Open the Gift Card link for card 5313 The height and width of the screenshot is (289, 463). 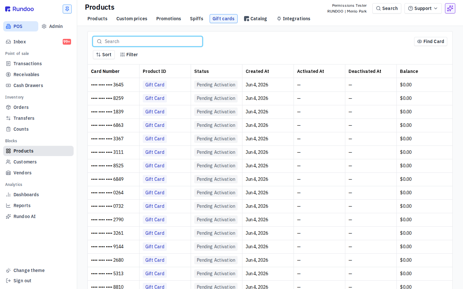tap(155, 274)
